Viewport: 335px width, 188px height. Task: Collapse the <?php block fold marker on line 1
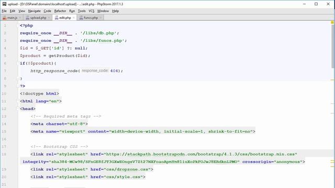pos(18,26)
